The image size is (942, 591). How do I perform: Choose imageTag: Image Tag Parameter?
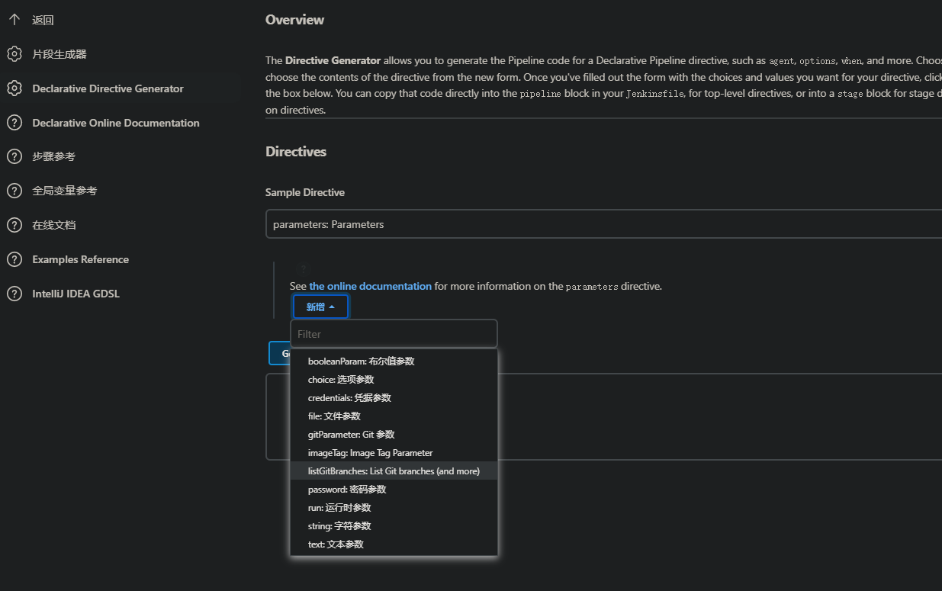click(370, 453)
